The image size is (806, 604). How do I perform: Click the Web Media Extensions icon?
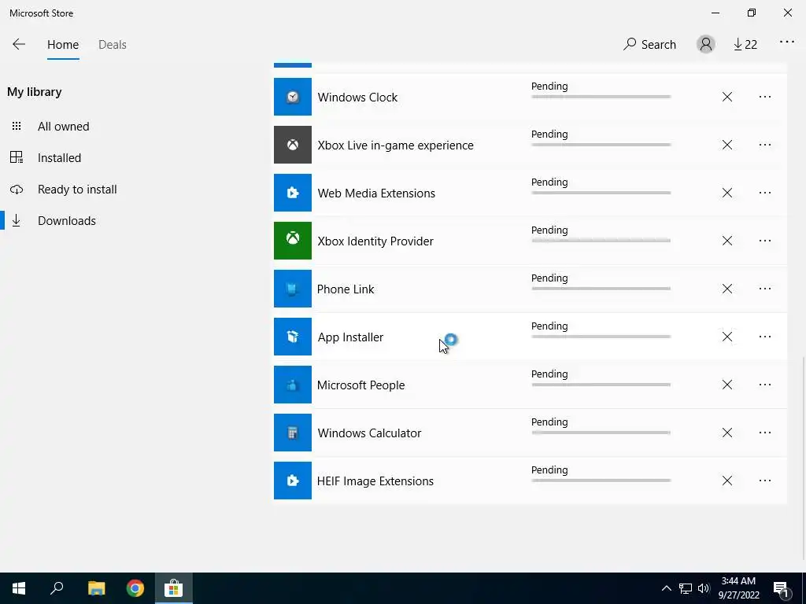293,193
